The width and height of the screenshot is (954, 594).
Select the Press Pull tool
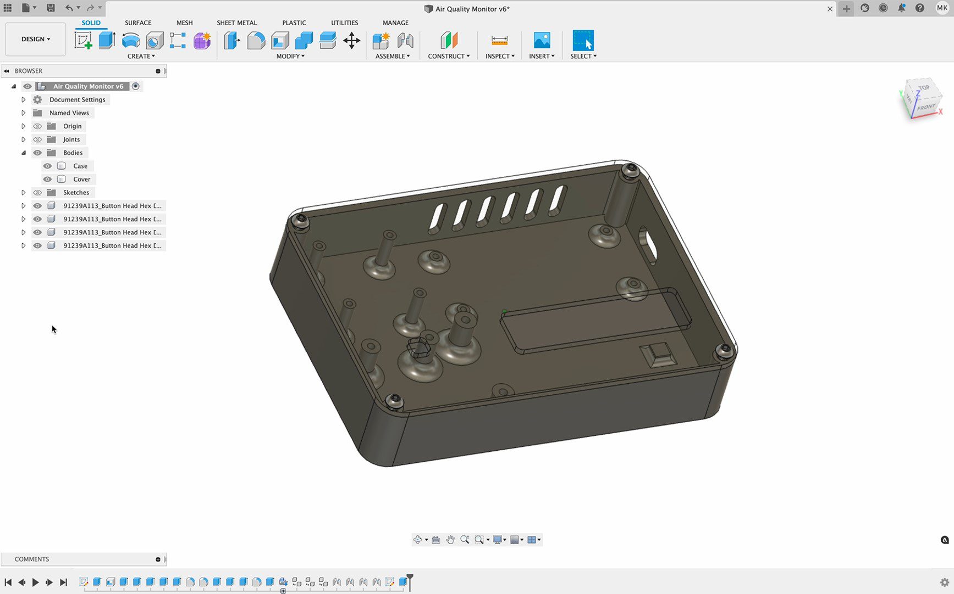click(230, 40)
